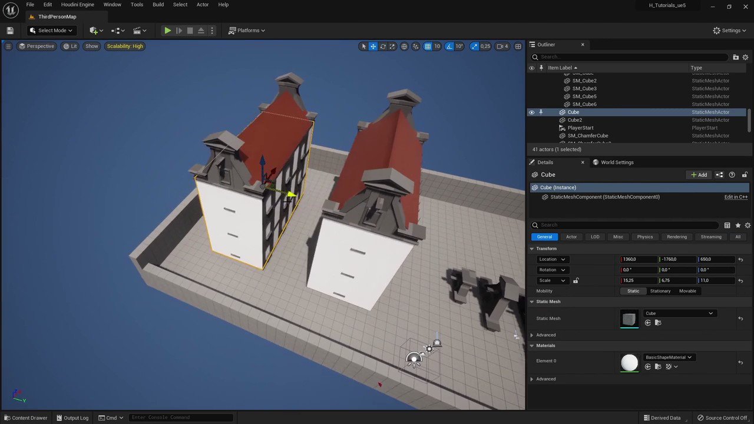This screenshot has width=754, height=424.
Task: Switch to the Rotate transform tool
Action: [383, 46]
